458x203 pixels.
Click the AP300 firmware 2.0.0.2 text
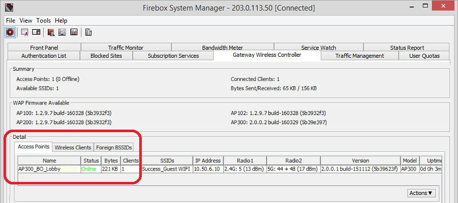point(279,122)
